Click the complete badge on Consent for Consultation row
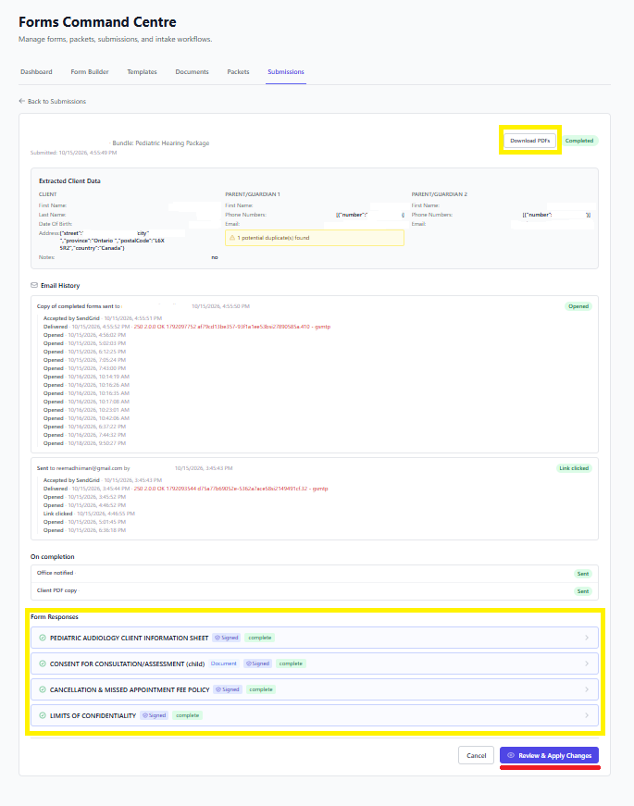This screenshot has width=634, height=806. pos(291,663)
